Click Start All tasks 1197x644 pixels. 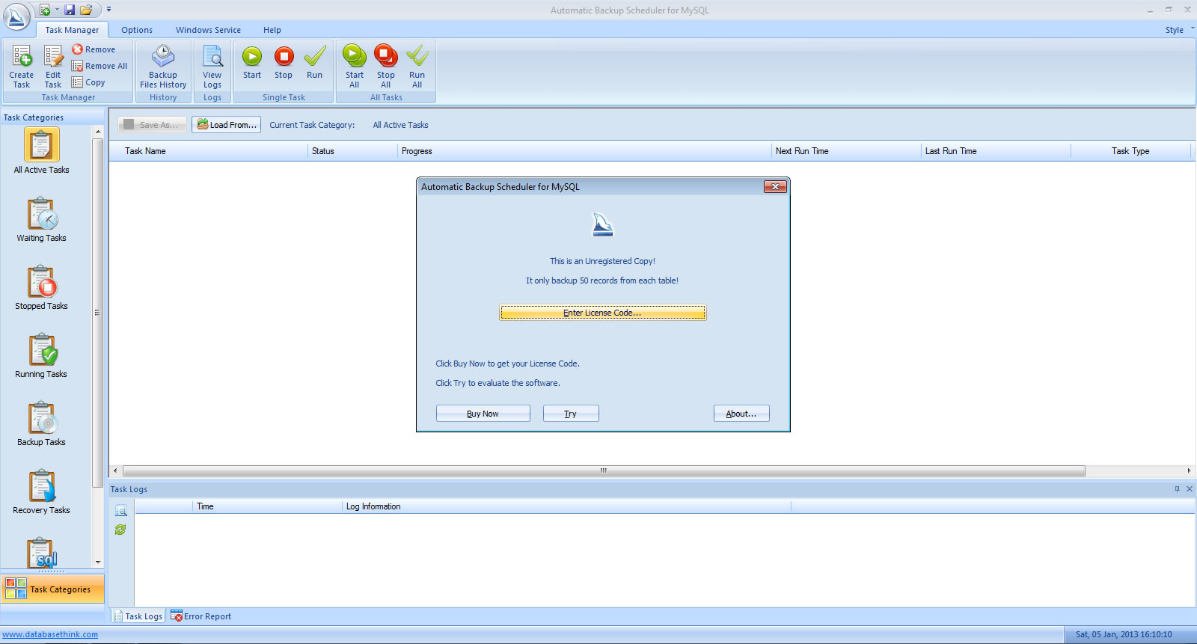(x=355, y=66)
